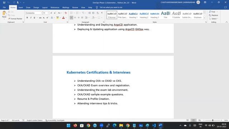Apply superscript formatting
This screenshot has height=129, width=229.
[47, 18]
